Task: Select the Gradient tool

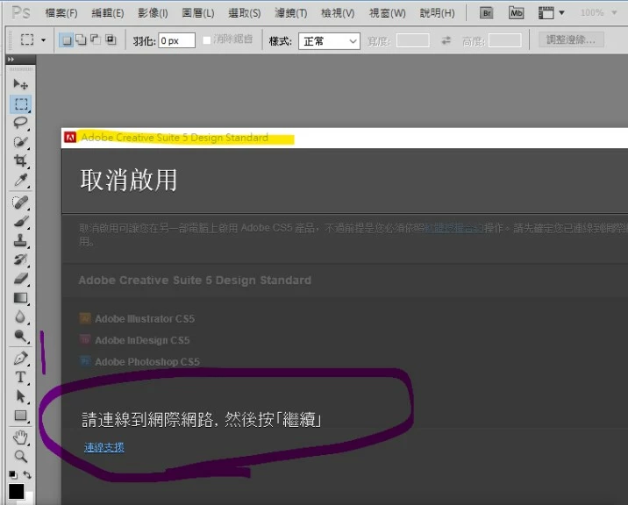Action: (x=20, y=298)
